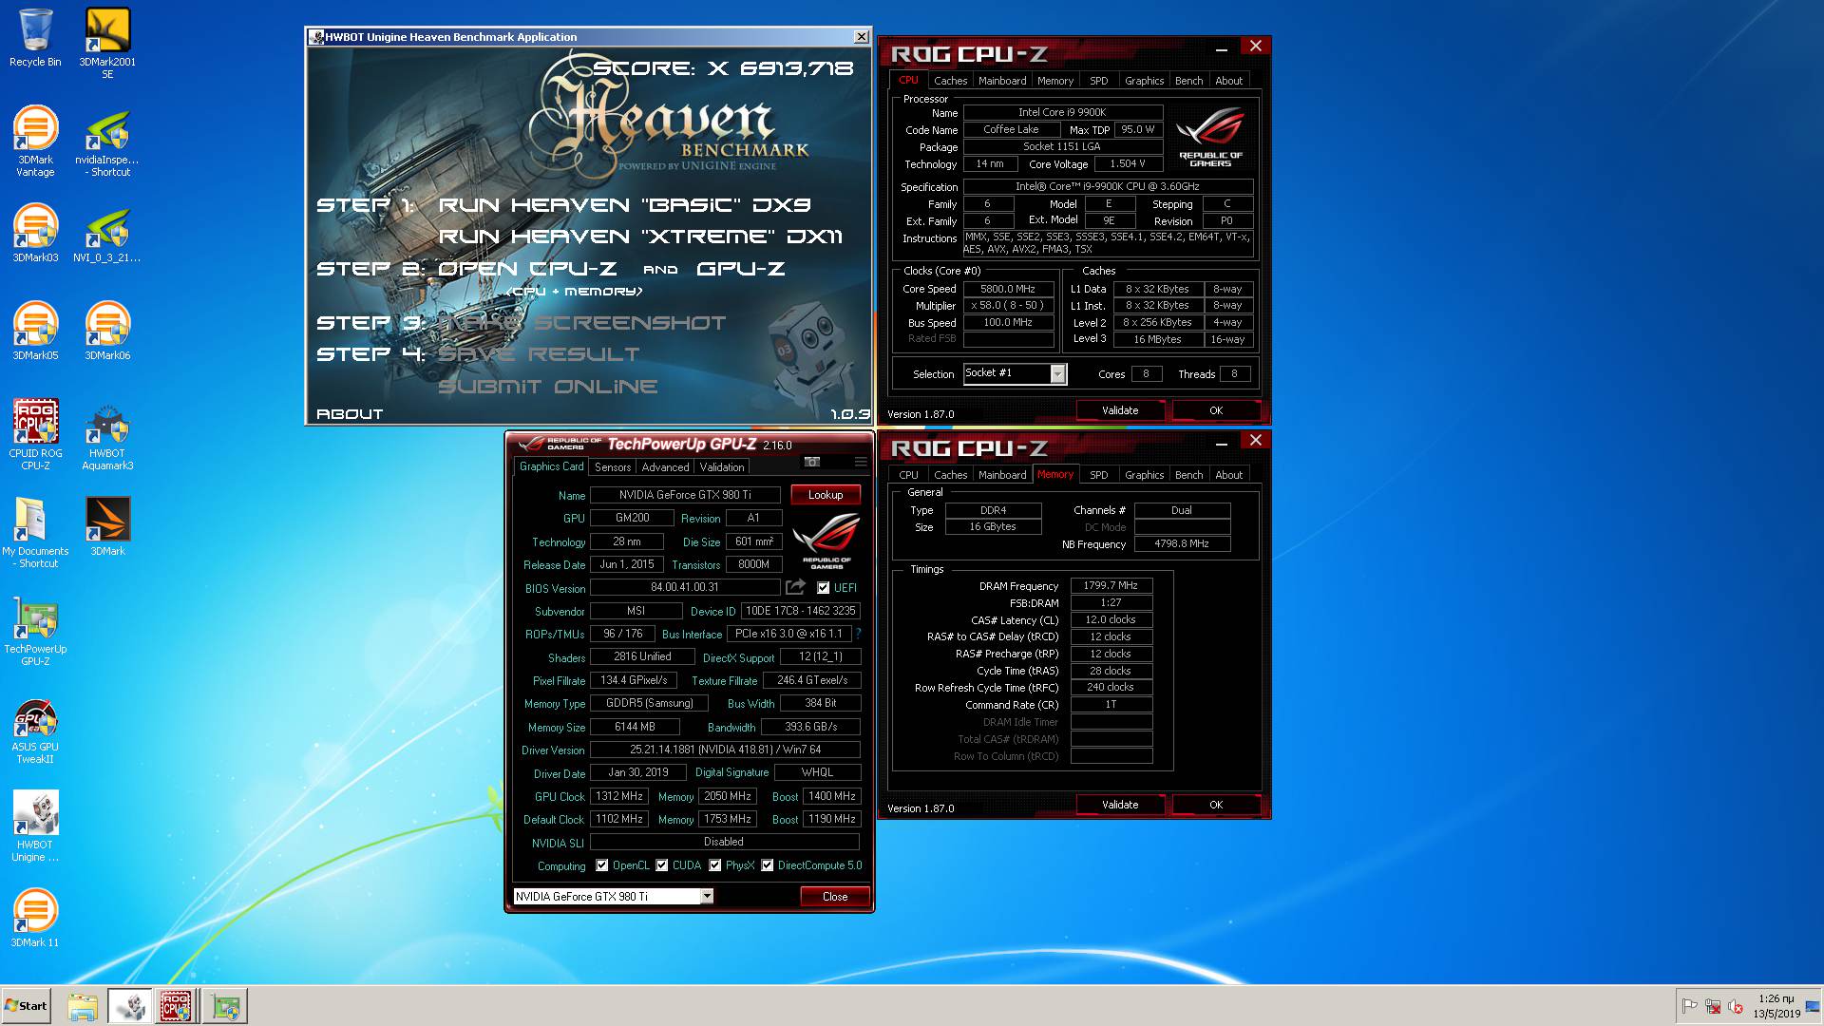Switch to GPU-Z taskbar button
1824x1026 pixels.
225,1006
